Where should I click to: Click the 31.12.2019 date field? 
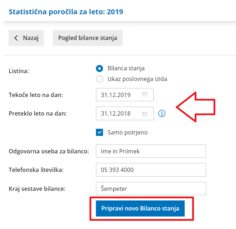coord(118,95)
